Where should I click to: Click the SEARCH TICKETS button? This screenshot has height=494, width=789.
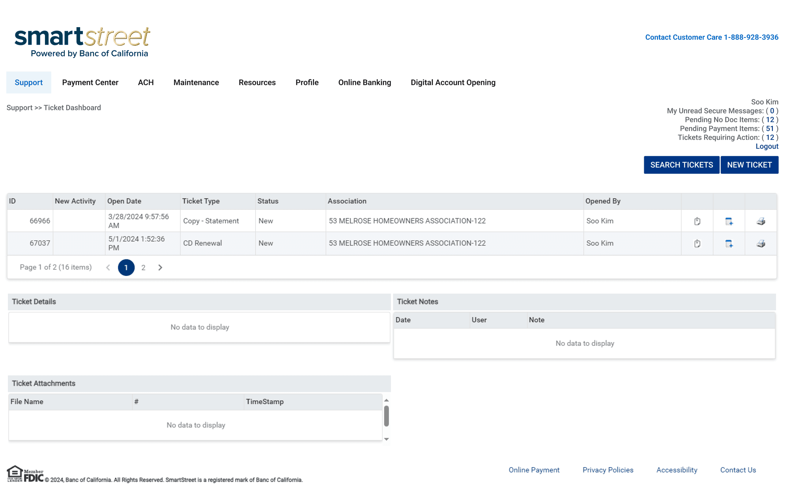click(681, 165)
